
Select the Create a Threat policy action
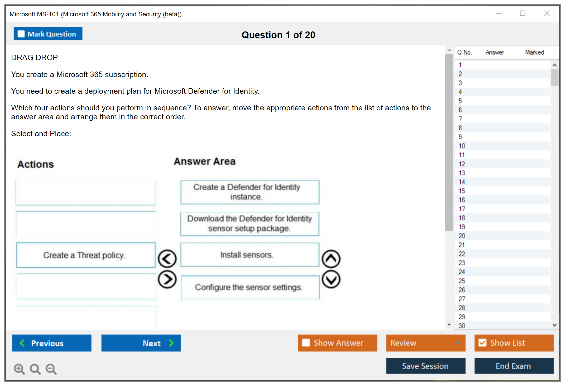coord(86,255)
